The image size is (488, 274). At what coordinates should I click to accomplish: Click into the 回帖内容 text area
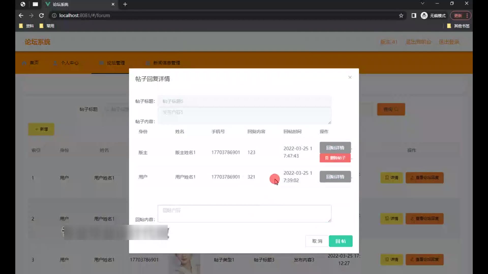point(244,214)
